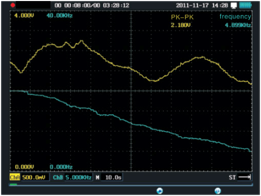The height and width of the screenshot is (196, 261).
Task: Click the M timebase label
Action: pyautogui.click(x=97, y=178)
